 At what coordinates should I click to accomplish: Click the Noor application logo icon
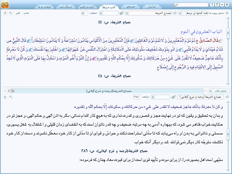click(5, 4)
